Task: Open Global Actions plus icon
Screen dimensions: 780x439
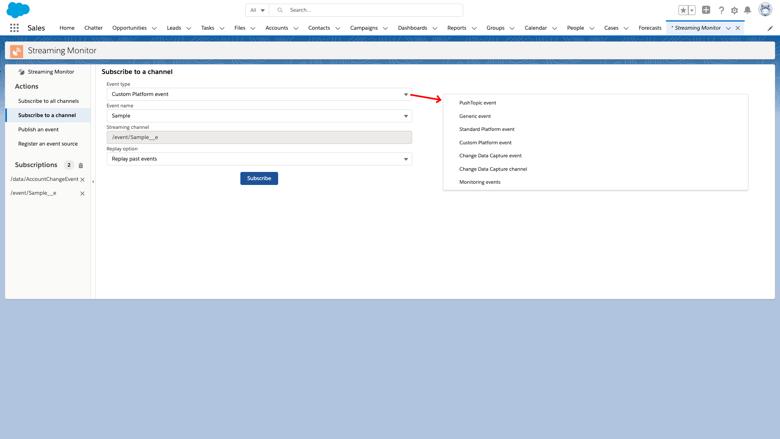Action: [x=706, y=10]
